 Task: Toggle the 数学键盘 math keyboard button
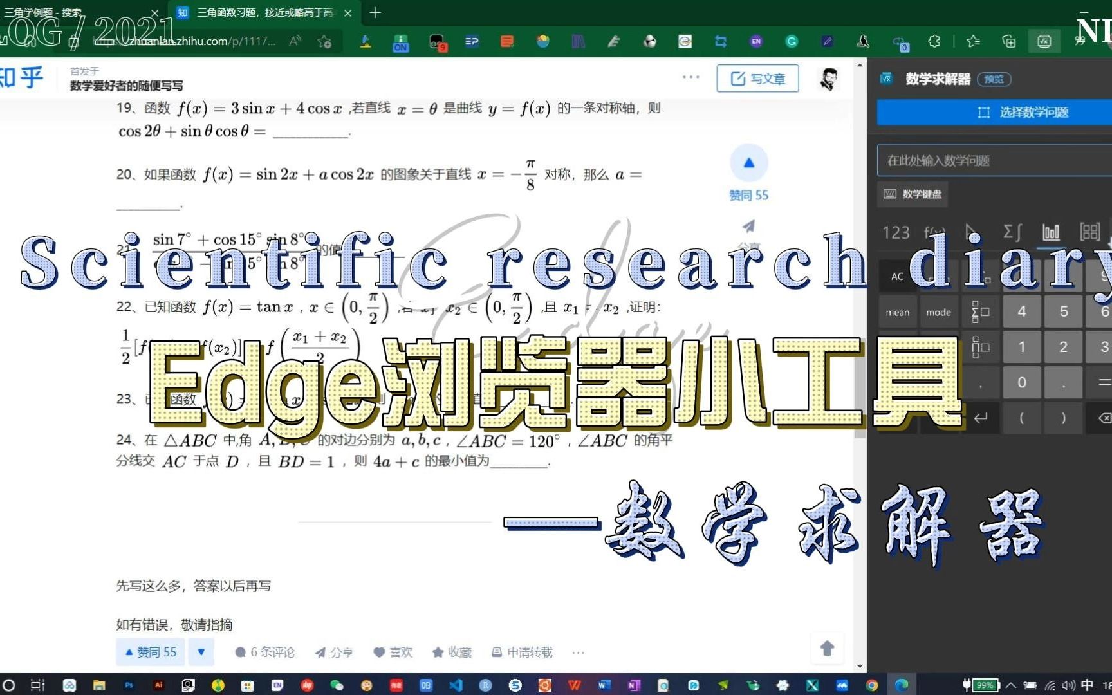click(x=912, y=194)
